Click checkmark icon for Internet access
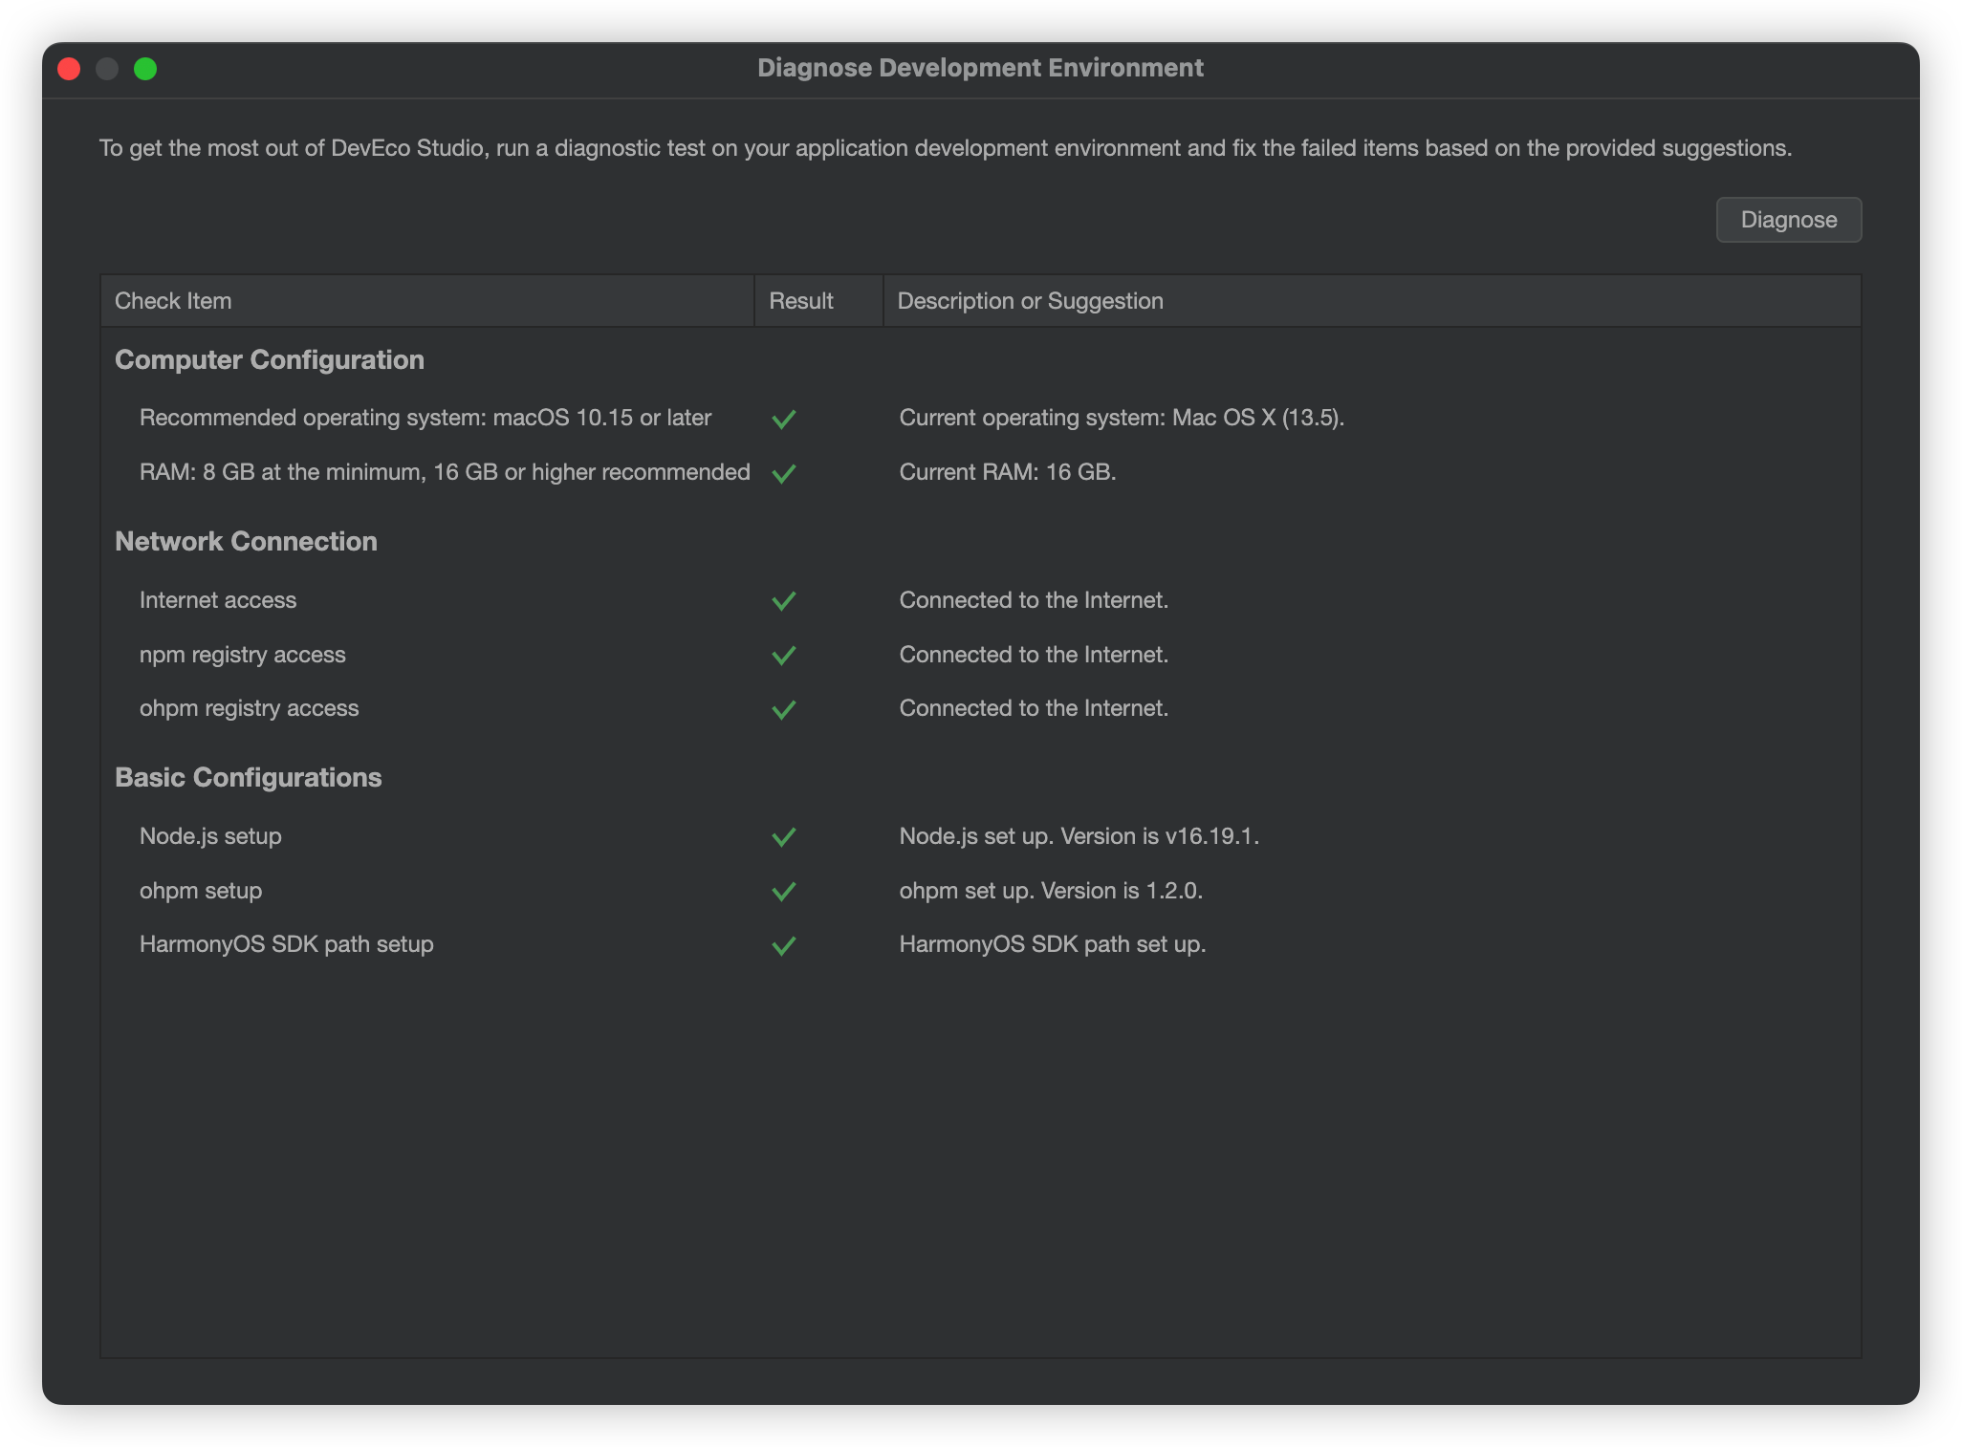1962x1447 pixels. (783, 600)
